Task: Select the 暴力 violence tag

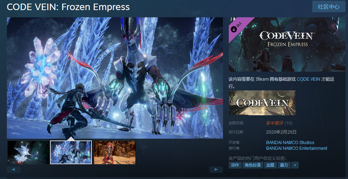Action: click(284, 165)
